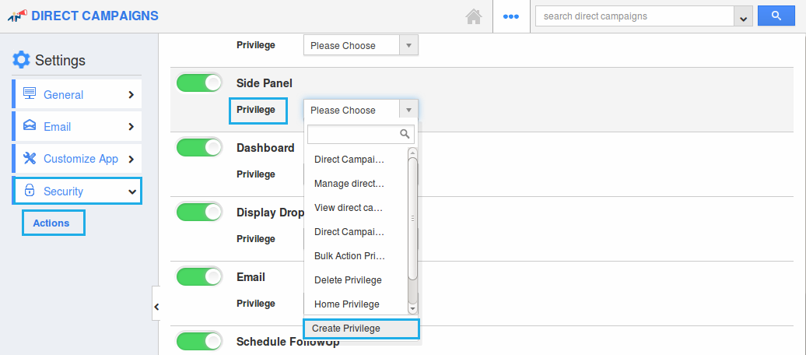Close the Side Panel Privilege dropdown
Viewport: 806px width, 355px height.
tap(361, 110)
